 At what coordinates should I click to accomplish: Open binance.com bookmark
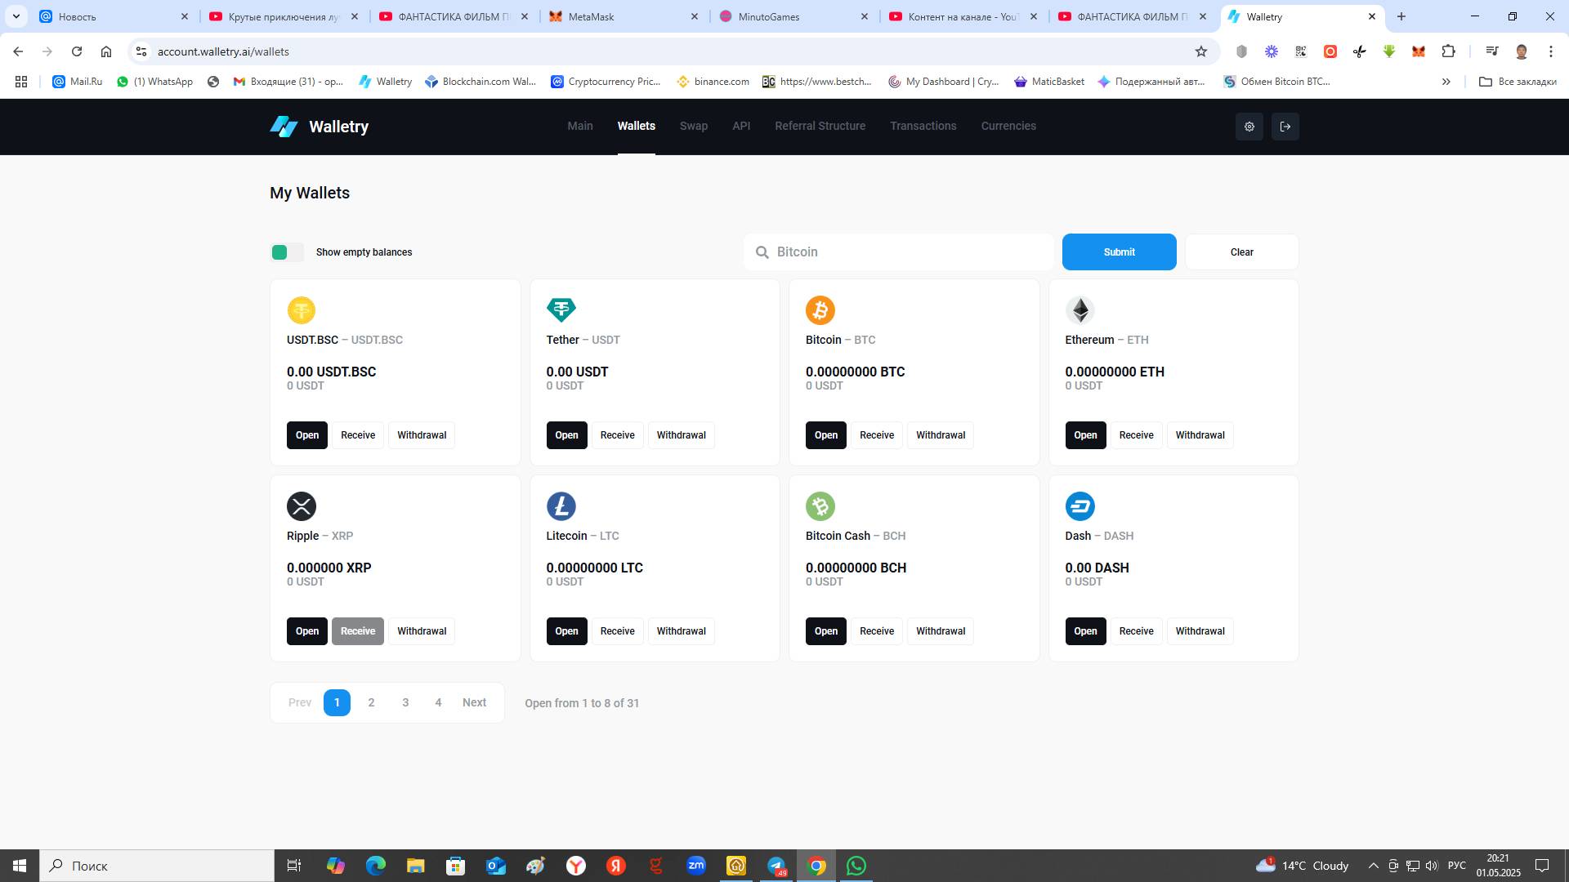(713, 82)
